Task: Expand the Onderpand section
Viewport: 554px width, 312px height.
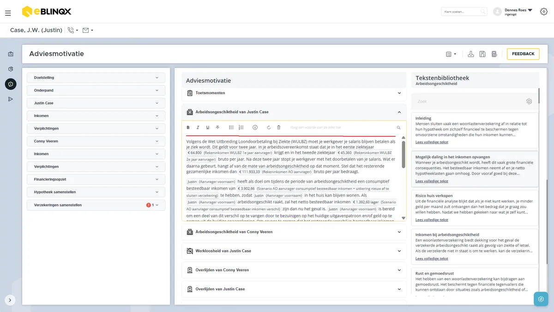Action: [x=96, y=91]
